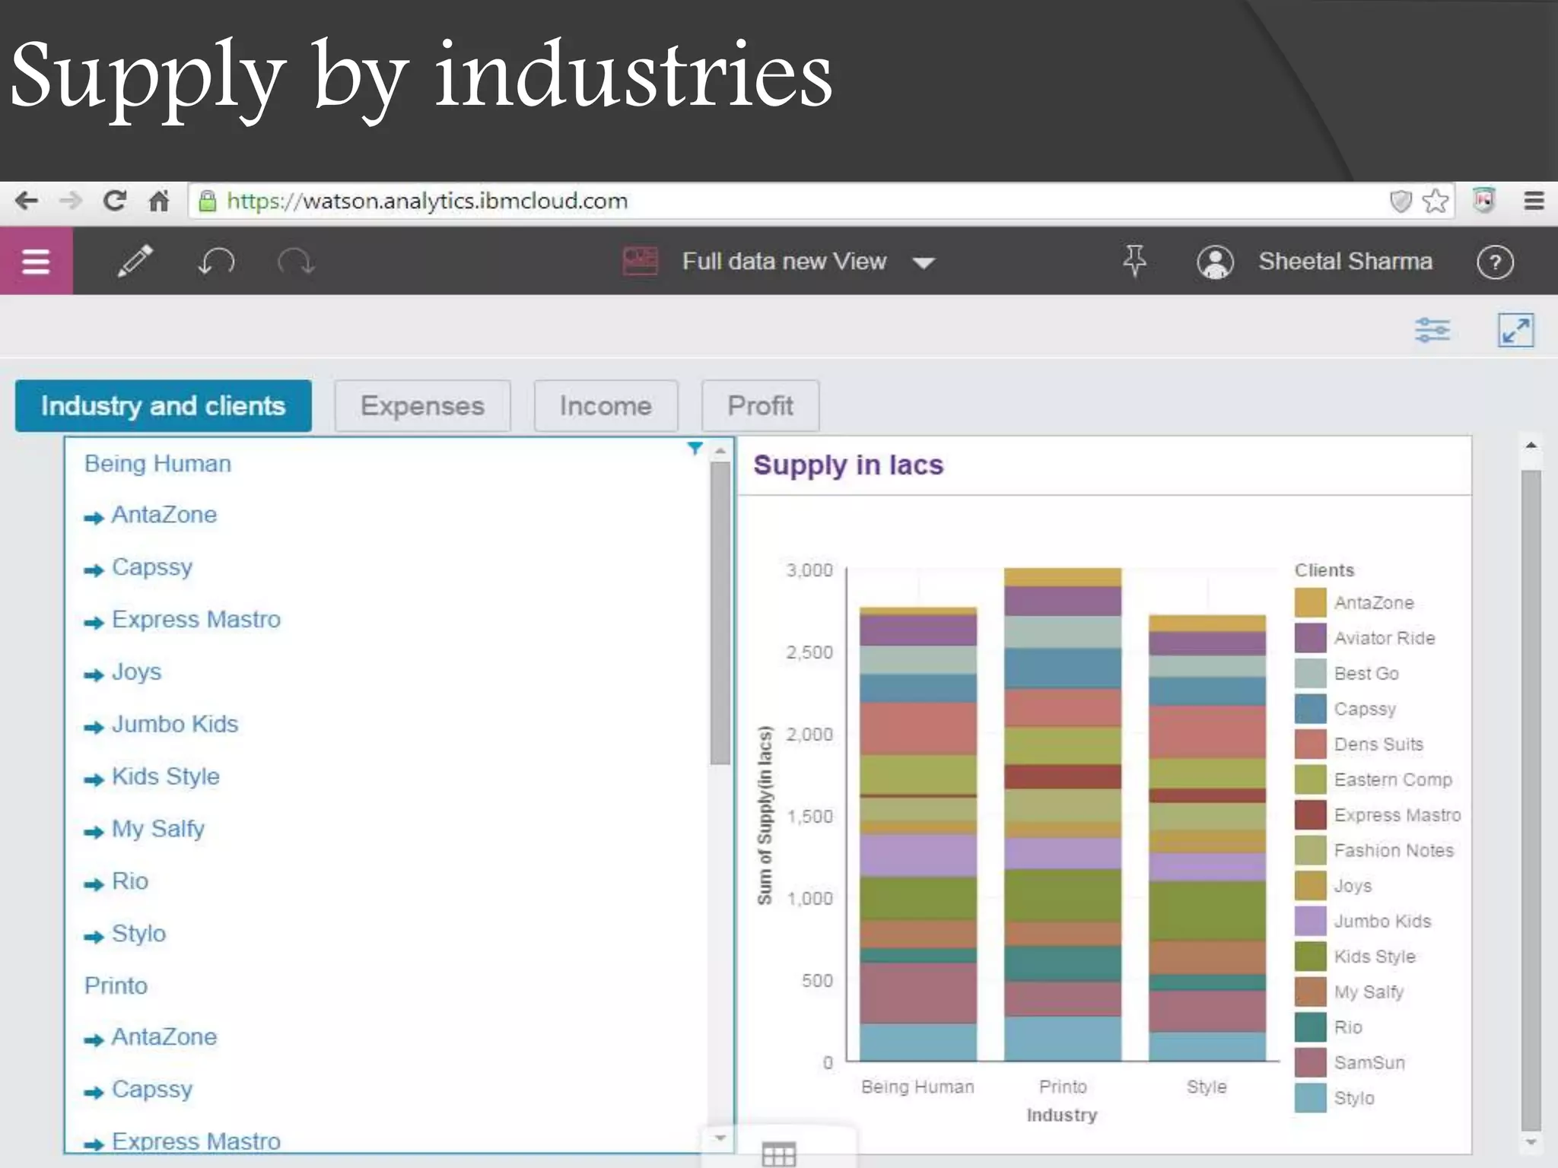The image size is (1558, 1168).
Task: Click the pin icon
Action: point(1134,261)
